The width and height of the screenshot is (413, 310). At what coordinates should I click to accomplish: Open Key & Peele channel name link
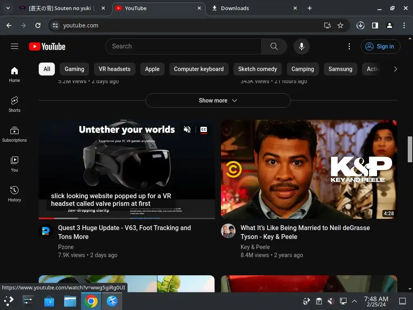[x=255, y=247]
